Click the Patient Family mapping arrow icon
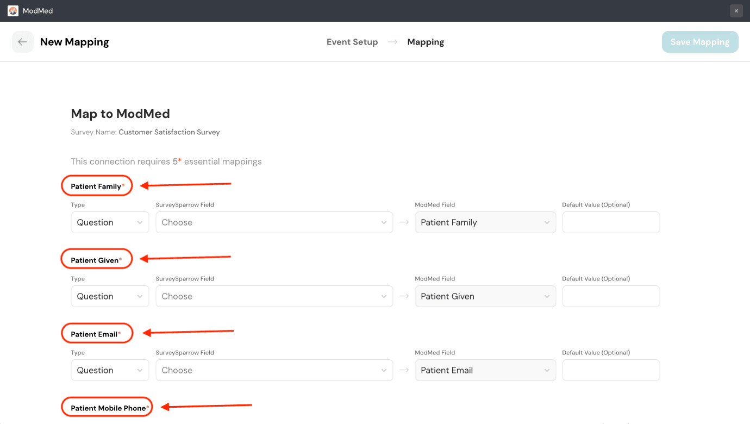This screenshot has width=750, height=424. pyautogui.click(x=404, y=222)
